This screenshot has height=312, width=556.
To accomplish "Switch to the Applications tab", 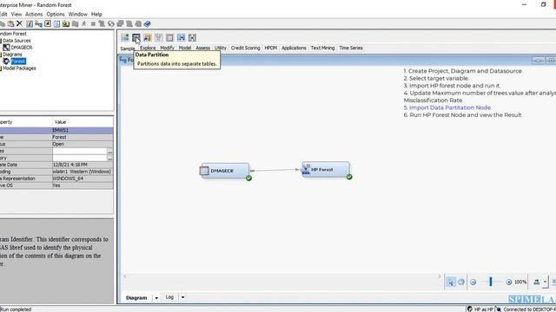I will pos(294,48).
